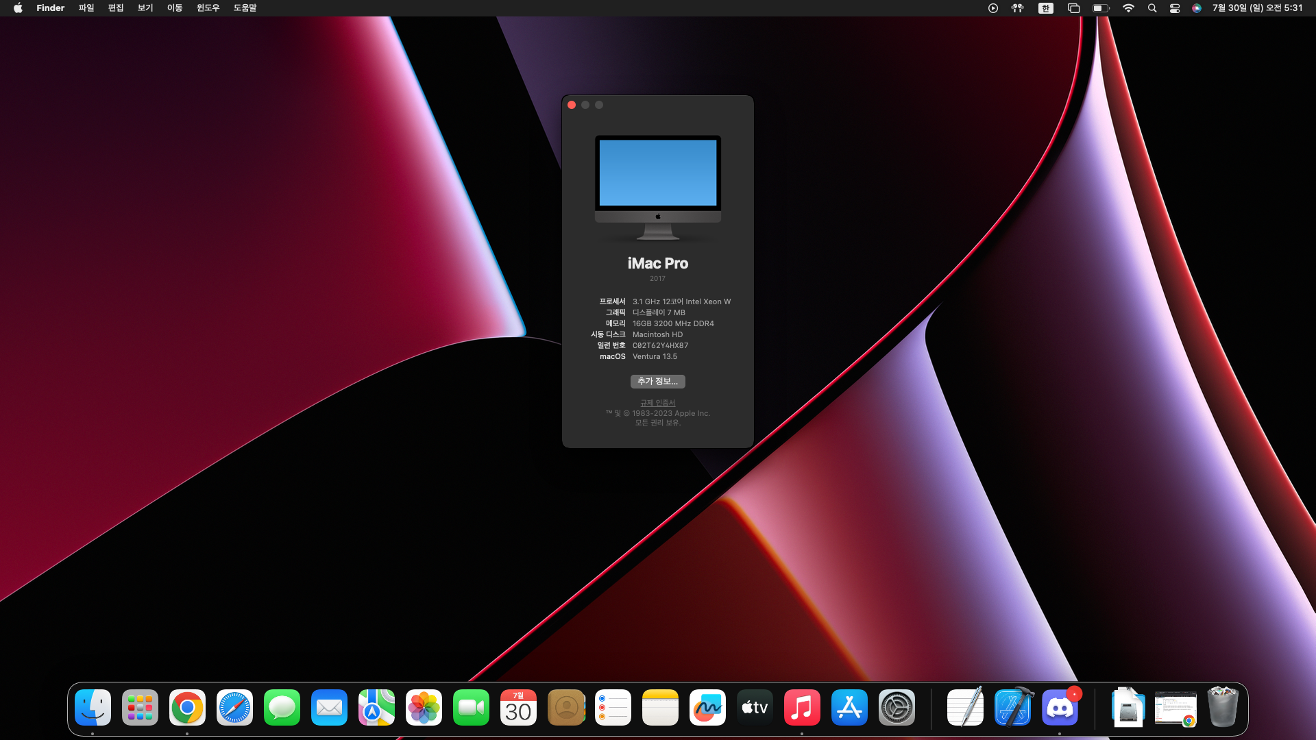1316x740 pixels.
Task: Open the battery status menu
Action: 1101,8
